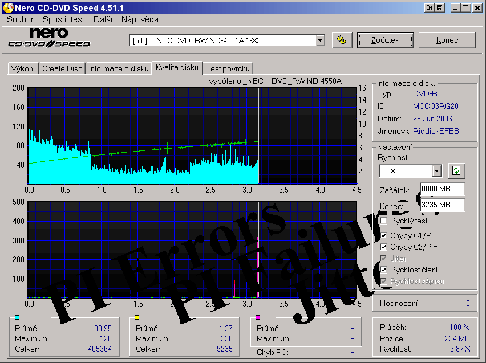The image size is (486, 363).
Task: Click the disc ID MCC 03RG20 text
Action: (x=435, y=106)
